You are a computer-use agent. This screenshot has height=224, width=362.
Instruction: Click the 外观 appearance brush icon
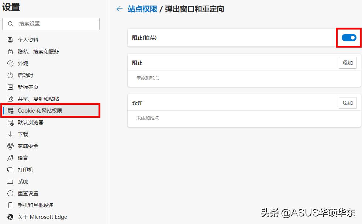click(11, 63)
